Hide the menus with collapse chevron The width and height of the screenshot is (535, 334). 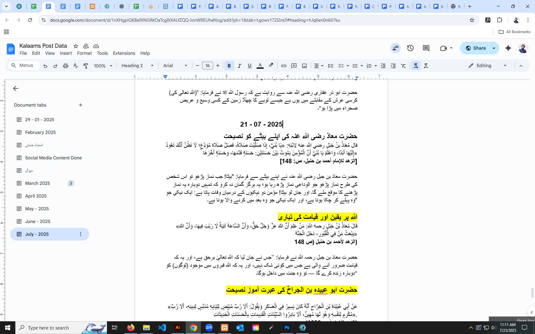[521, 66]
